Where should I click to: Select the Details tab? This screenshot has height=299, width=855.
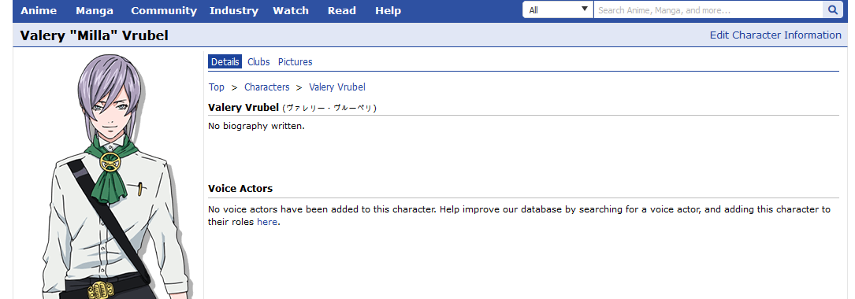click(225, 61)
